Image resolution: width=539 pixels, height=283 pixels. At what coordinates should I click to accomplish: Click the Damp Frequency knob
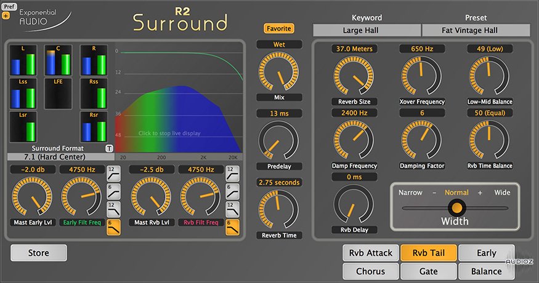click(354, 140)
